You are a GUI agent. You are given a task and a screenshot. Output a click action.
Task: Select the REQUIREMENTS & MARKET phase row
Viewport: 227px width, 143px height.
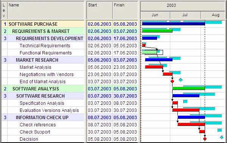point(41,31)
